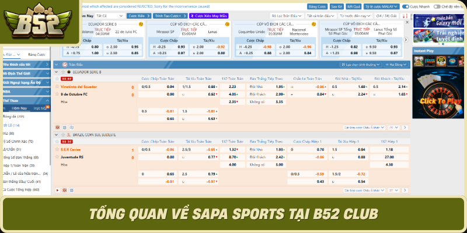Open third info icon under Vinotinto match
467x233 pixels.
tap(72, 128)
